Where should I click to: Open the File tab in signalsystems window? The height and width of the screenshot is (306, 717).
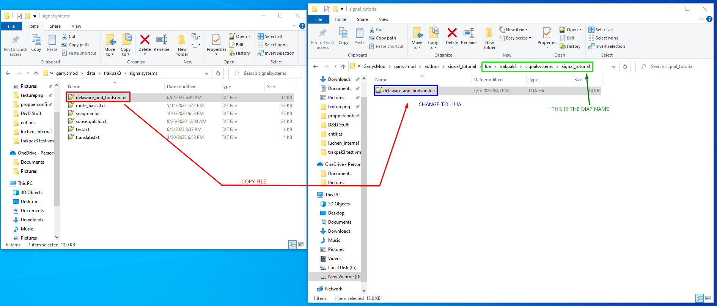click(11, 26)
